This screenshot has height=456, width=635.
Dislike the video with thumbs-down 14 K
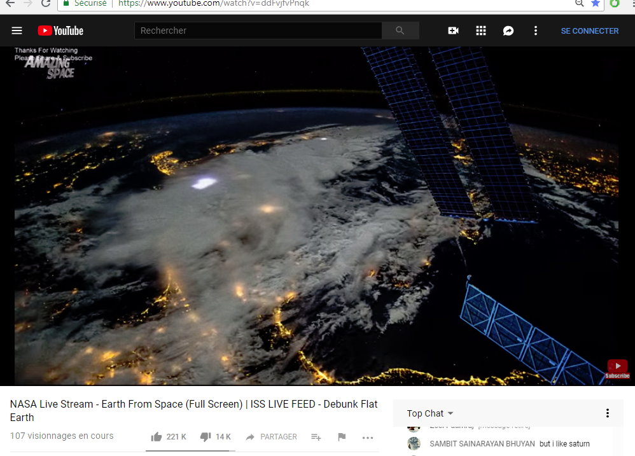click(x=216, y=437)
